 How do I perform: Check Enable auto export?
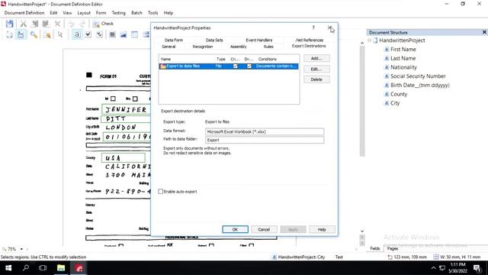tap(161, 192)
